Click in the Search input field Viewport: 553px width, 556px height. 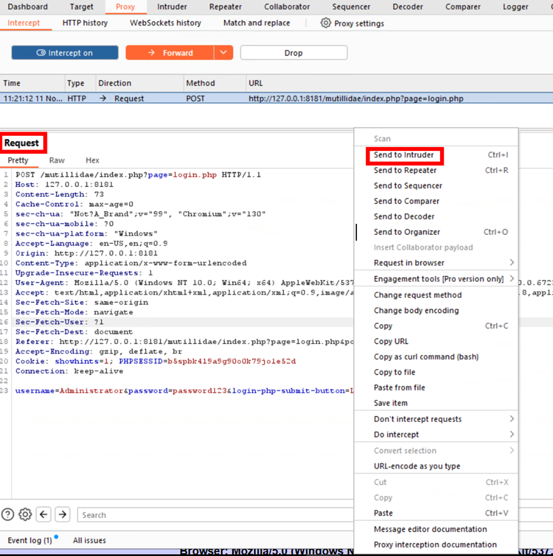(x=215, y=514)
